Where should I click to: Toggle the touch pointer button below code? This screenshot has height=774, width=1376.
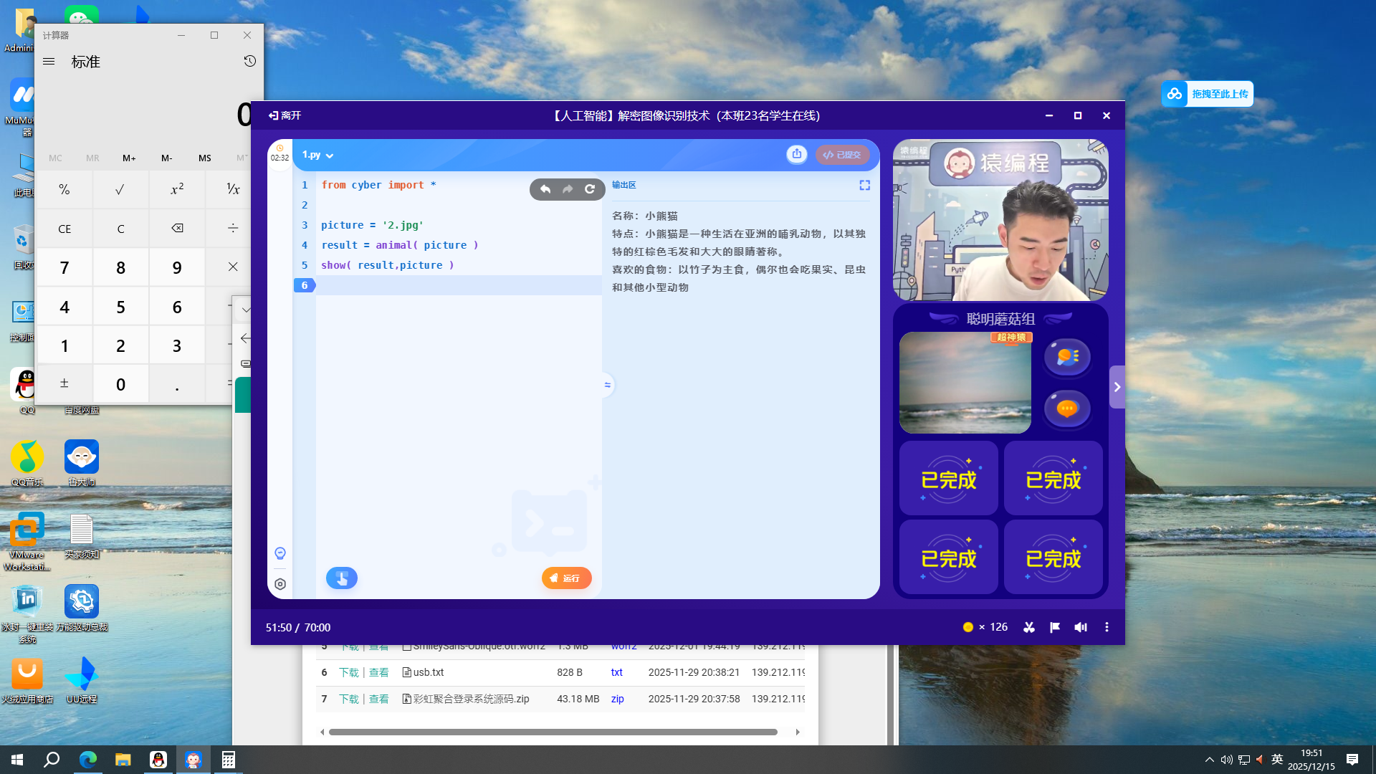pyautogui.click(x=342, y=578)
